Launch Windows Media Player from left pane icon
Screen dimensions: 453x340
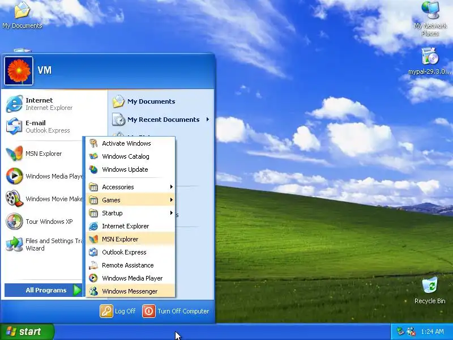coord(14,176)
